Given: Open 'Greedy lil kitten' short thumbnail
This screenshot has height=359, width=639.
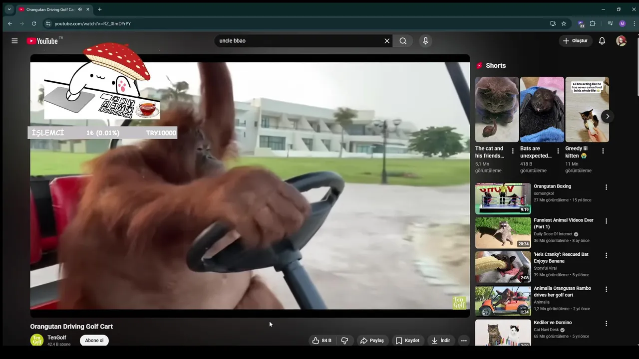Looking at the screenshot, I should tap(587, 109).
